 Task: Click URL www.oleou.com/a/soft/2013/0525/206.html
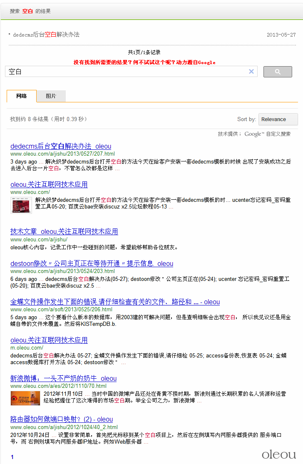coord(61,310)
